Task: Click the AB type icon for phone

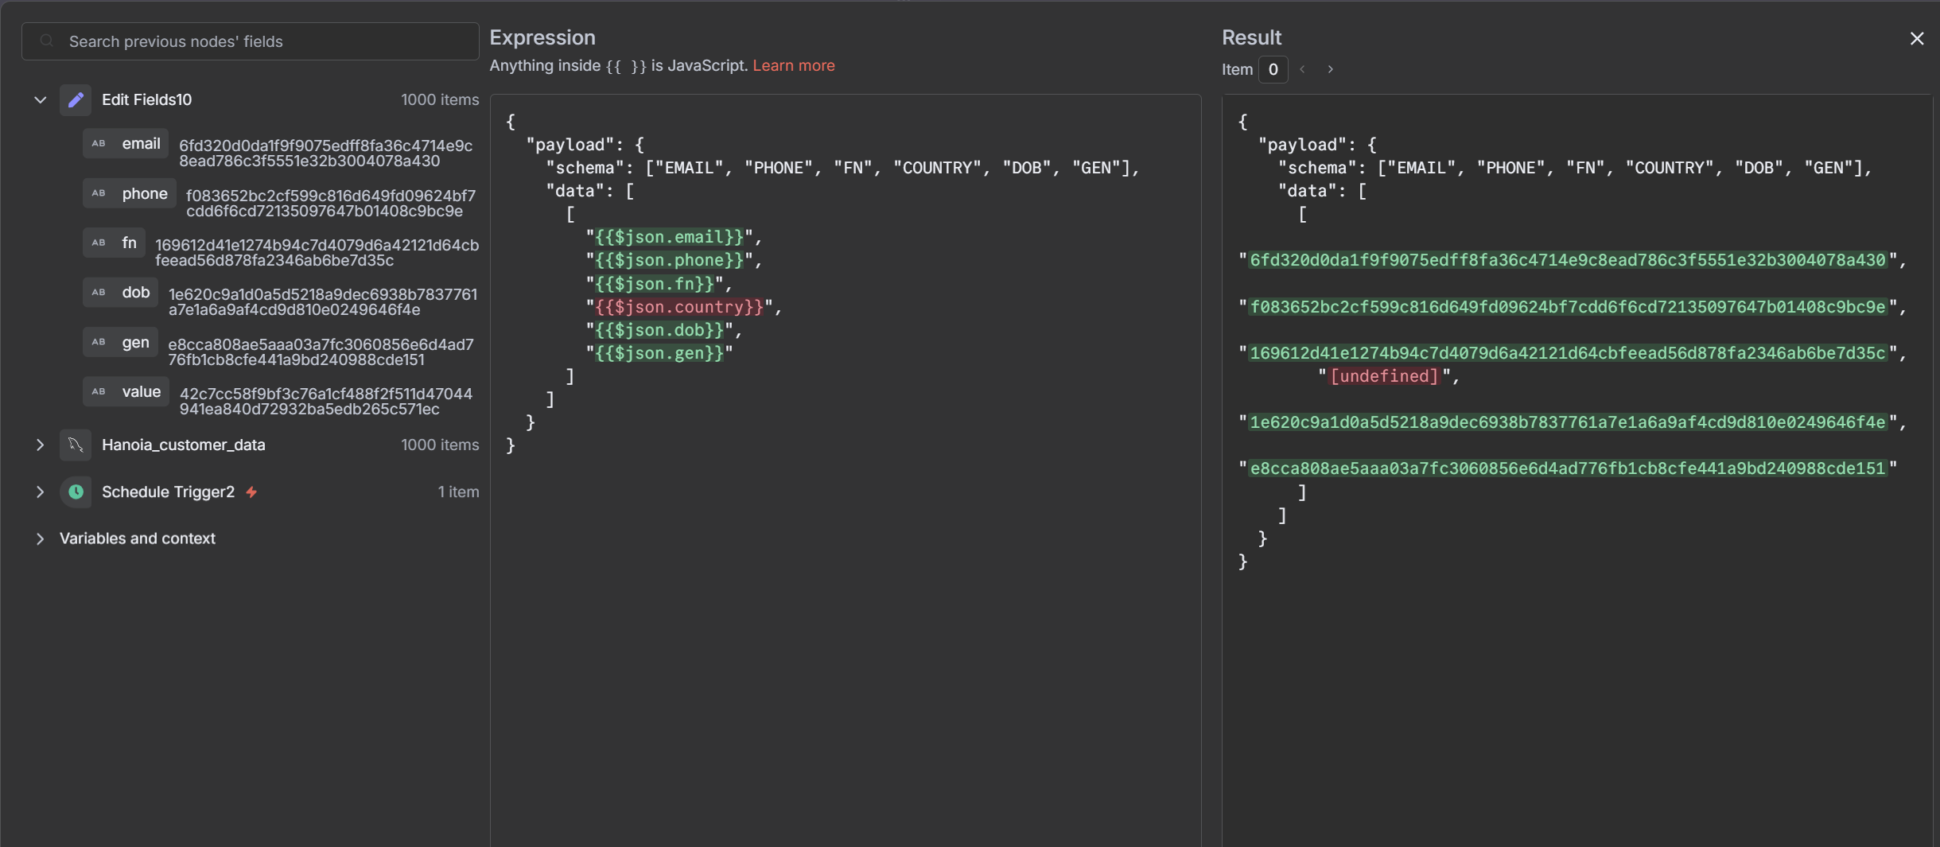Action: point(99,193)
